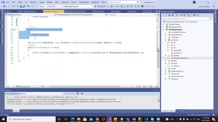Viewport: 218px width, 122px height.
Task: Click the Toggle Word Wrap icon in Output panel
Action: [x=82, y=94]
